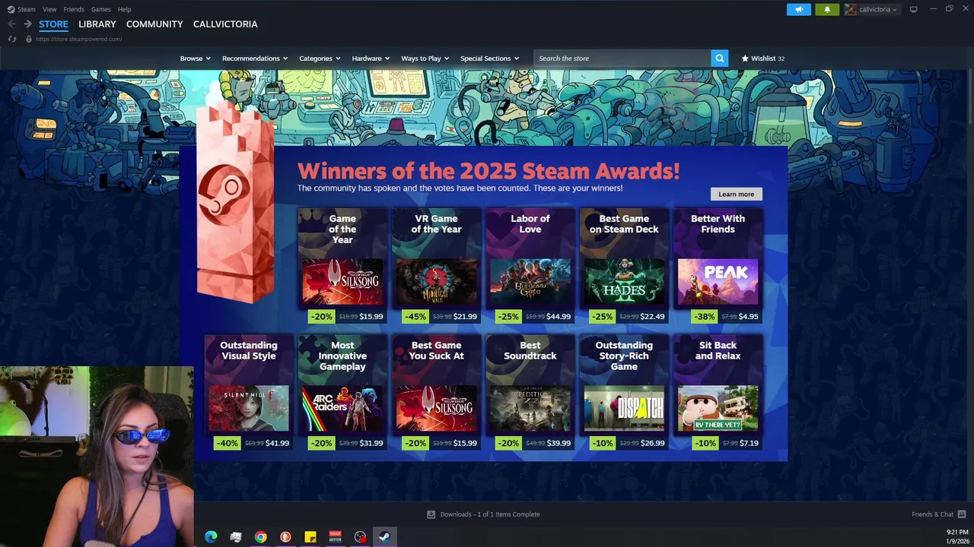Open the callvictoria account dropdown

[879, 10]
